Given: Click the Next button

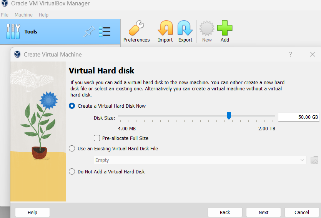Looking at the screenshot, I should click(x=263, y=212).
